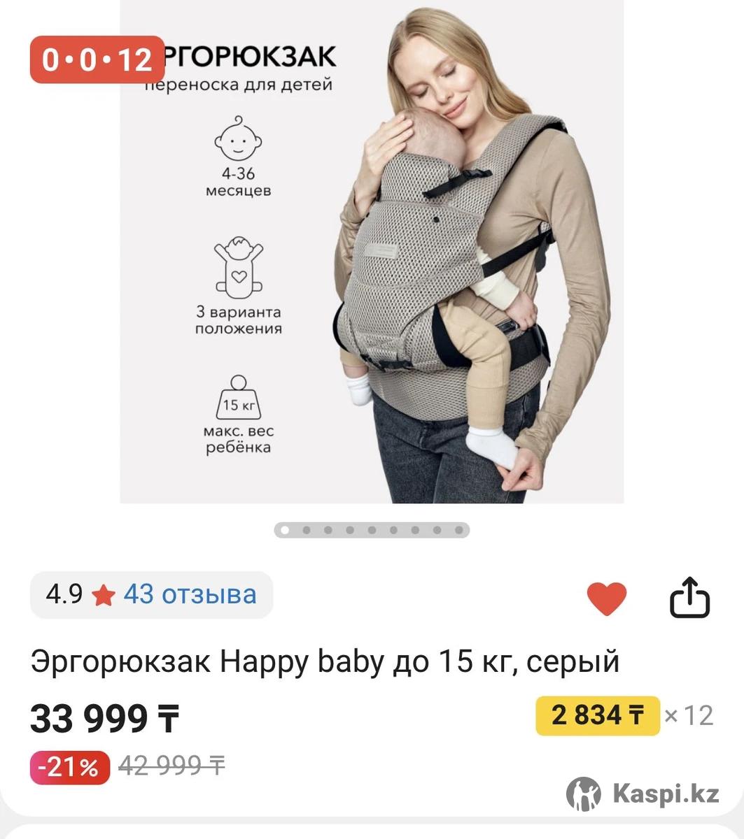Jump to the last carousel dot
This screenshot has height=839, width=744.
click(459, 530)
